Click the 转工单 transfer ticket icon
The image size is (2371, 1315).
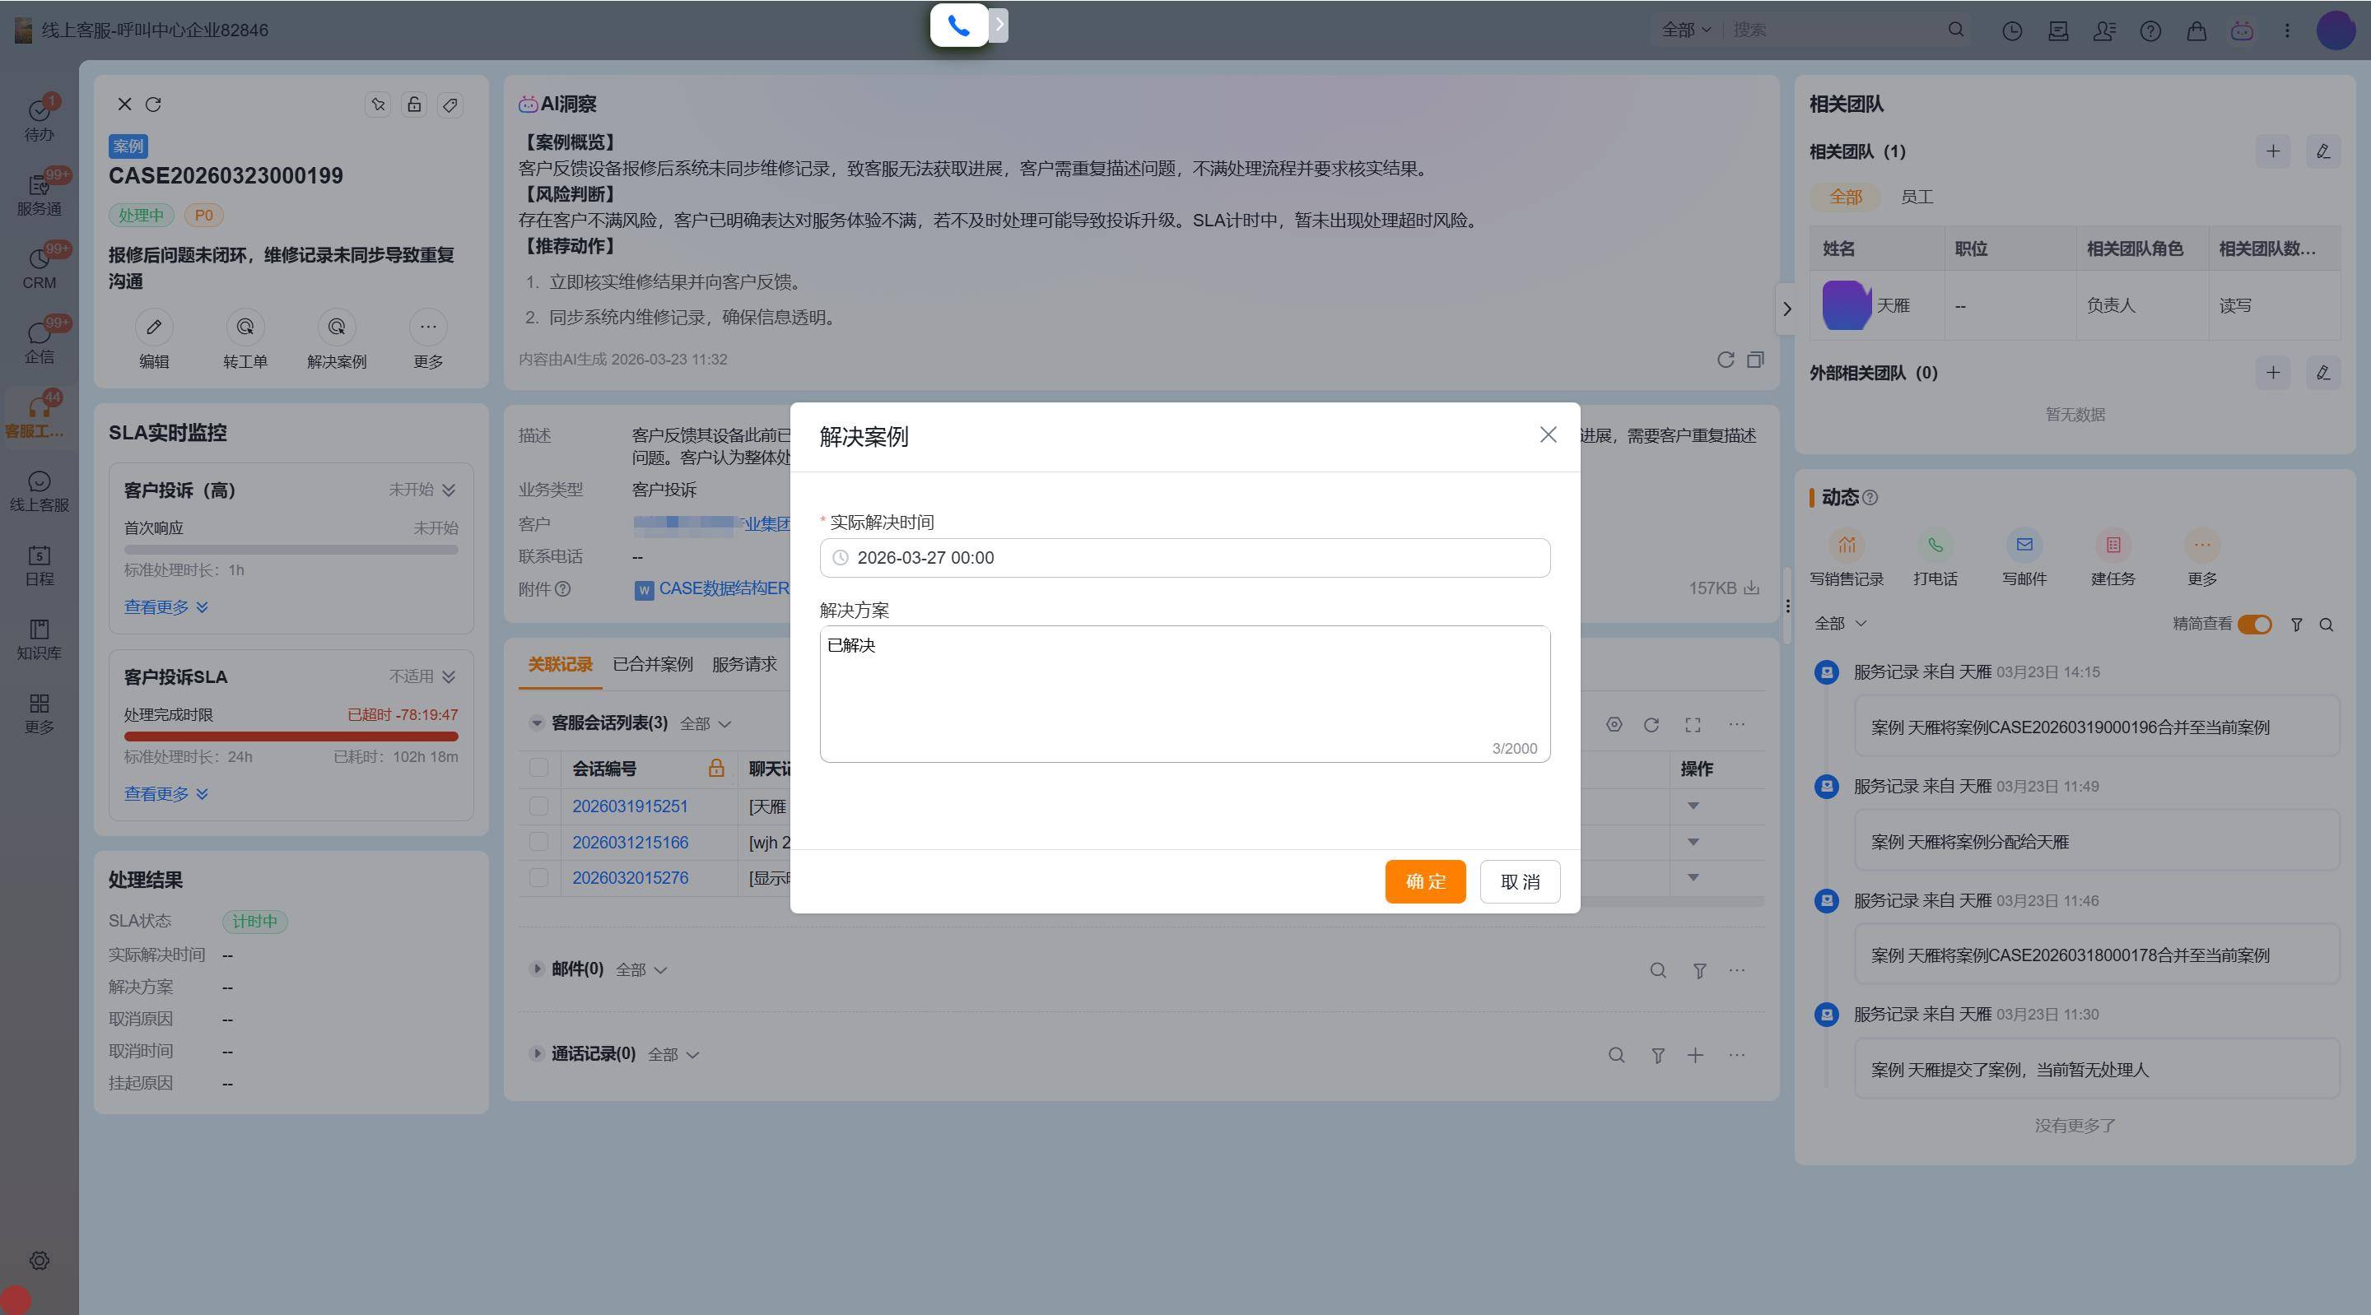pyautogui.click(x=245, y=328)
